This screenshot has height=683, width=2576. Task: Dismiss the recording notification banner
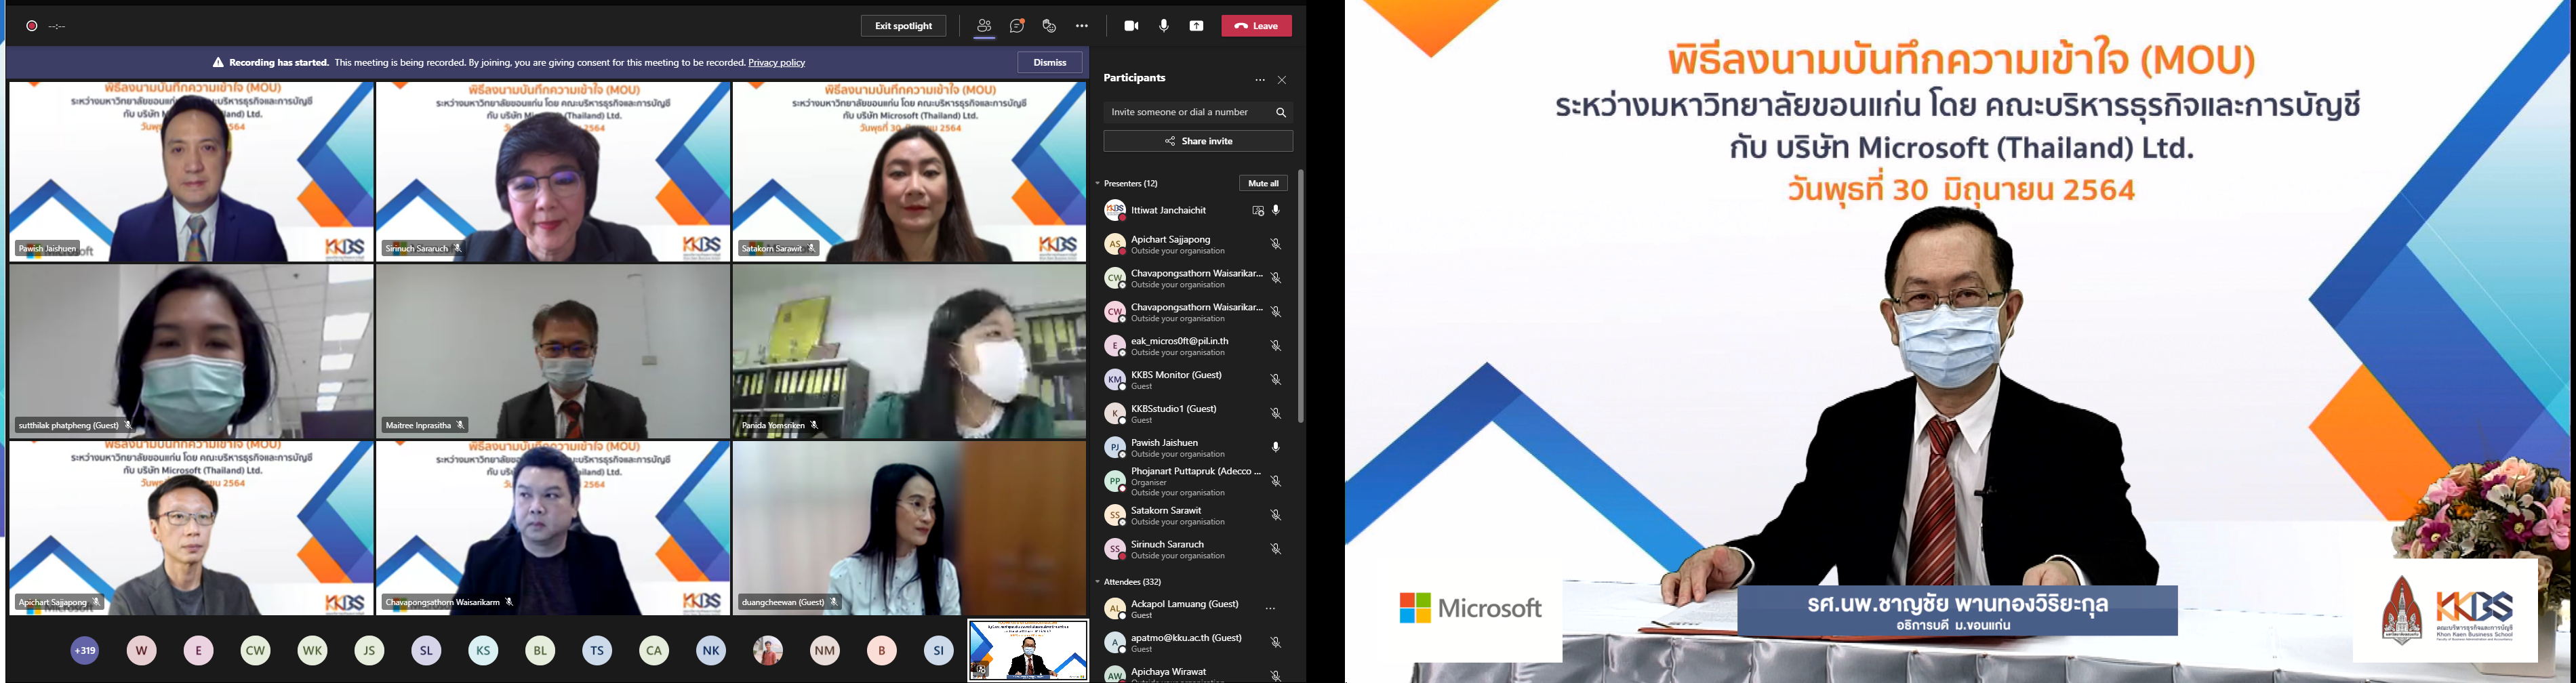coord(1050,62)
